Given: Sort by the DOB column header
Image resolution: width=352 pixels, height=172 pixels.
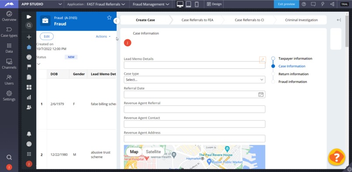Looking at the screenshot, I should coord(54,74).
